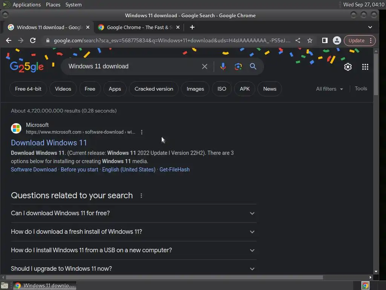The image size is (386, 290).
Task: Click the horizontal scrollbar thumb
Action: [x=164, y=278]
